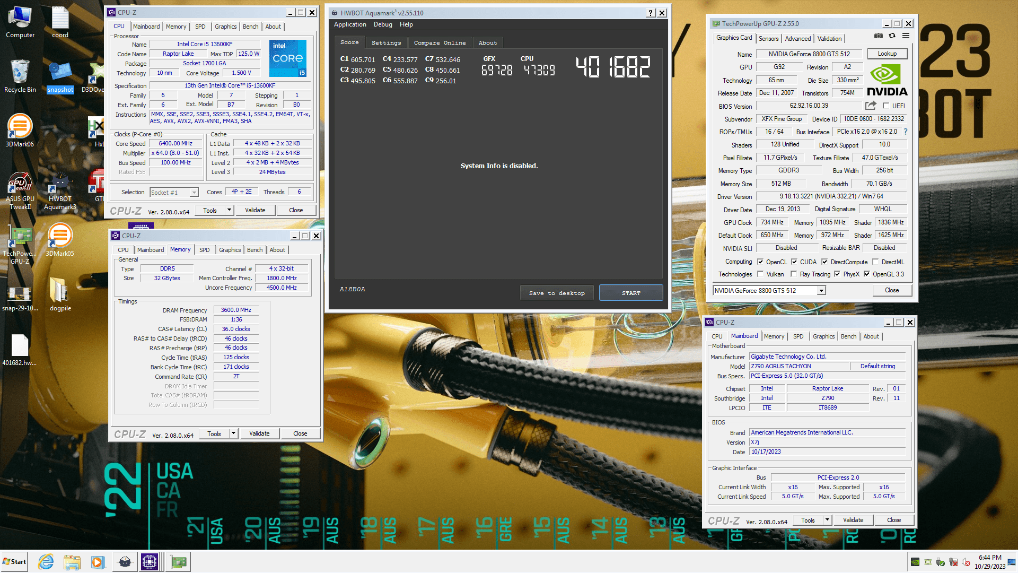Screen dimensions: 1018x573
Task: Toggle the OpenCL checkbox
Action: tap(760, 262)
